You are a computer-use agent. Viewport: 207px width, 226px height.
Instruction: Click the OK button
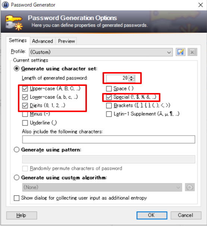point(152,215)
